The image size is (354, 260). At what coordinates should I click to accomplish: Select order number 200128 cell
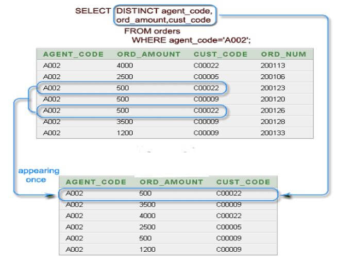tap(273, 122)
